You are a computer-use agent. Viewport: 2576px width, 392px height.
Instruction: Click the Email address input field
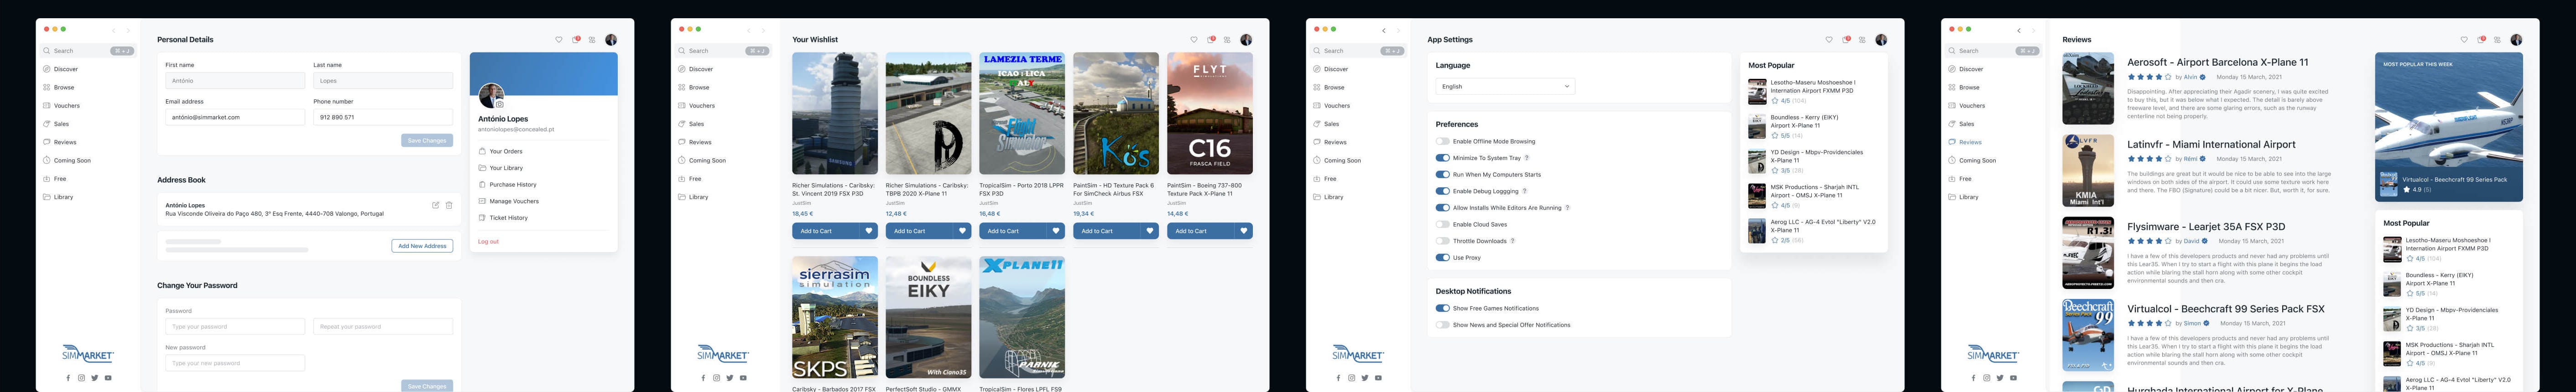(x=235, y=117)
